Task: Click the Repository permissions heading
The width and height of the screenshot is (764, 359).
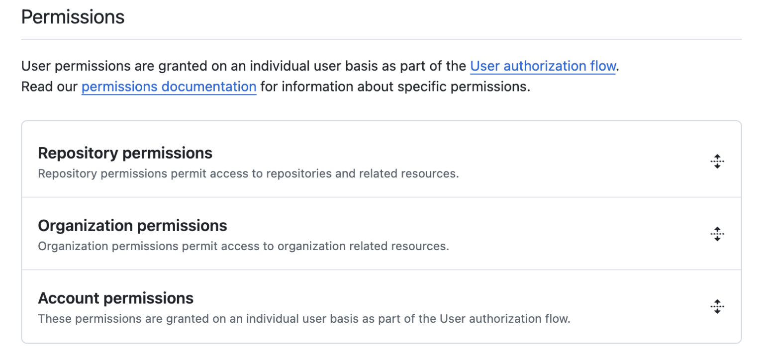Action: (x=125, y=153)
